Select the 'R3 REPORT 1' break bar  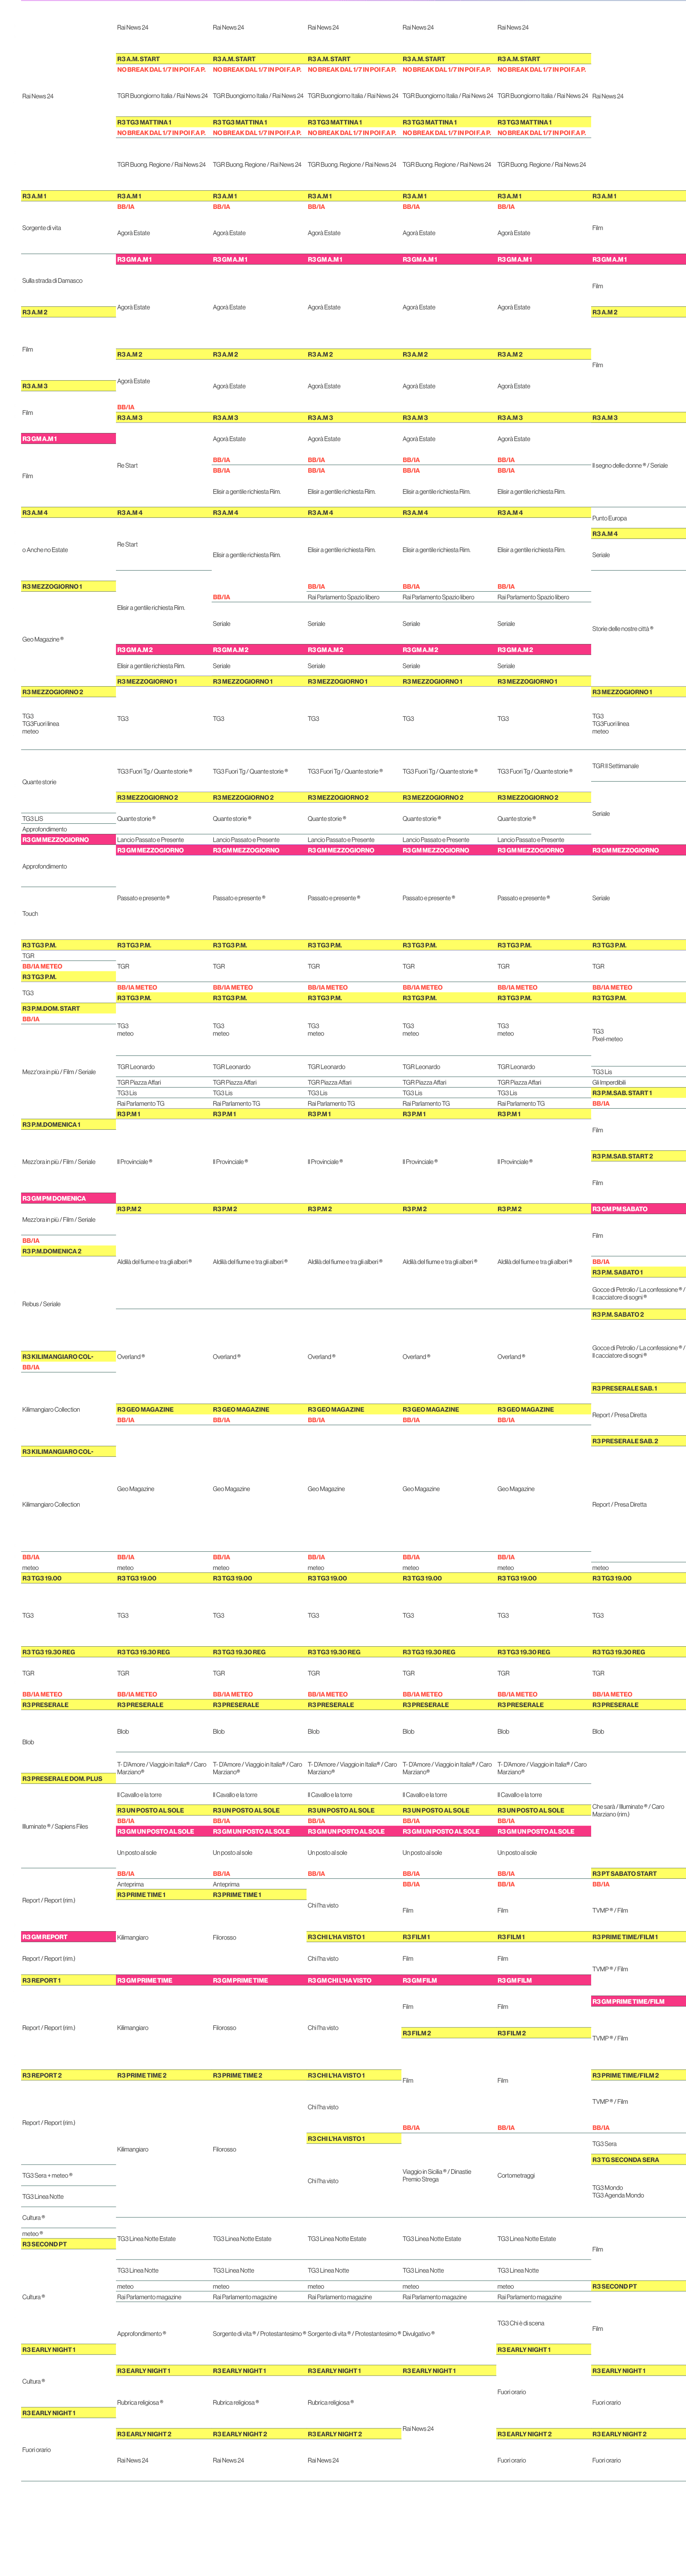[x=68, y=1980]
